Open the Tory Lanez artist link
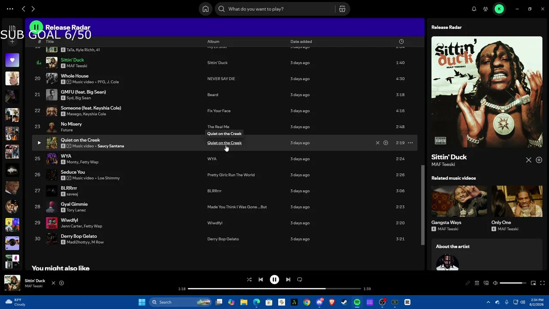The image size is (549, 309). (76, 210)
